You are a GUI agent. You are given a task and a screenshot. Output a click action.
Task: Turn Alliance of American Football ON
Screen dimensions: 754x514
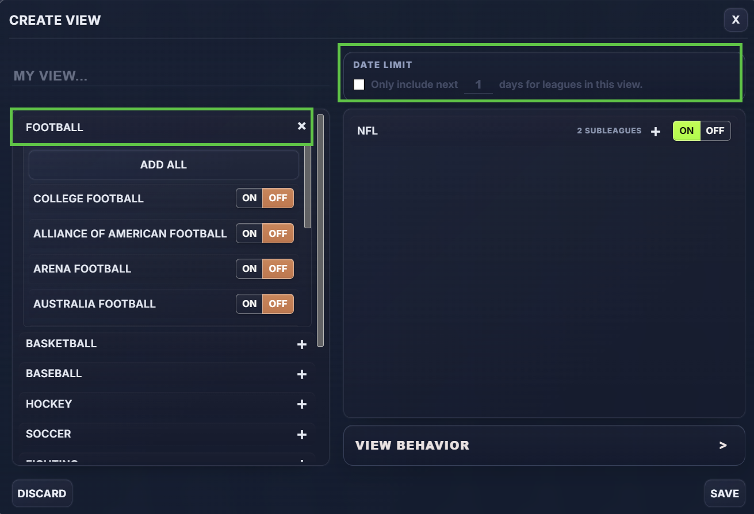point(250,233)
